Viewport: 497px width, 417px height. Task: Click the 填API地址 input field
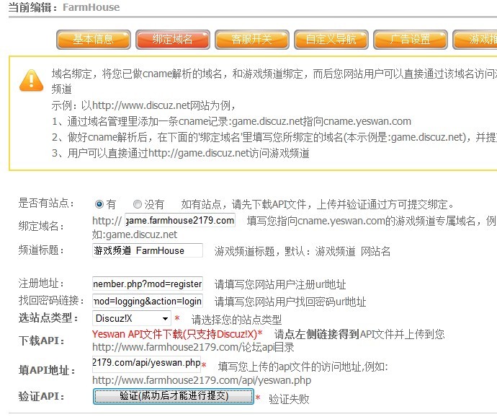146,364
